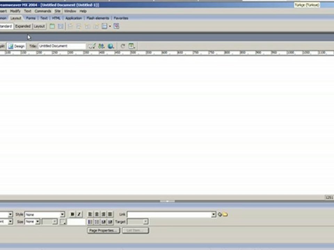The width and height of the screenshot is (334, 250).
Task: Open the text color swatch picker
Action: 63,222
